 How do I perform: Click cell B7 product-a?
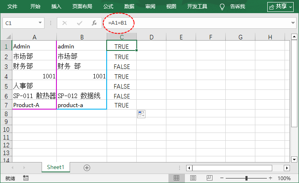coord(82,104)
